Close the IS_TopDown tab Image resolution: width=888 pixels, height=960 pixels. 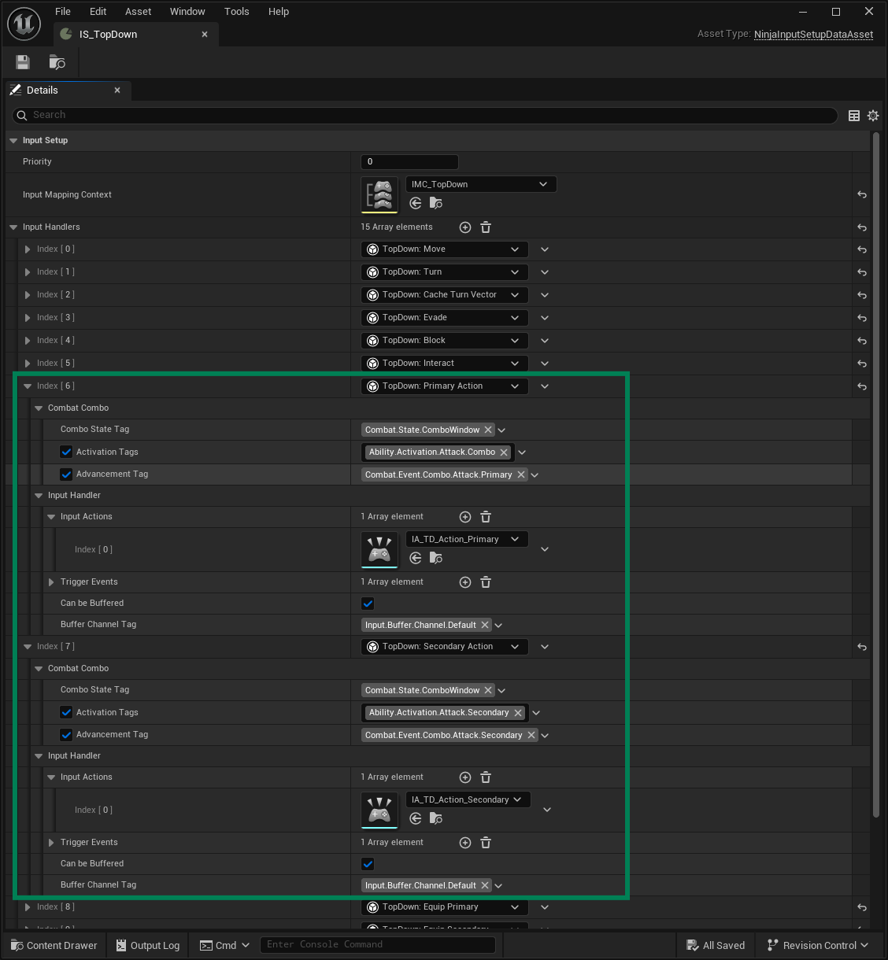(x=205, y=35)
